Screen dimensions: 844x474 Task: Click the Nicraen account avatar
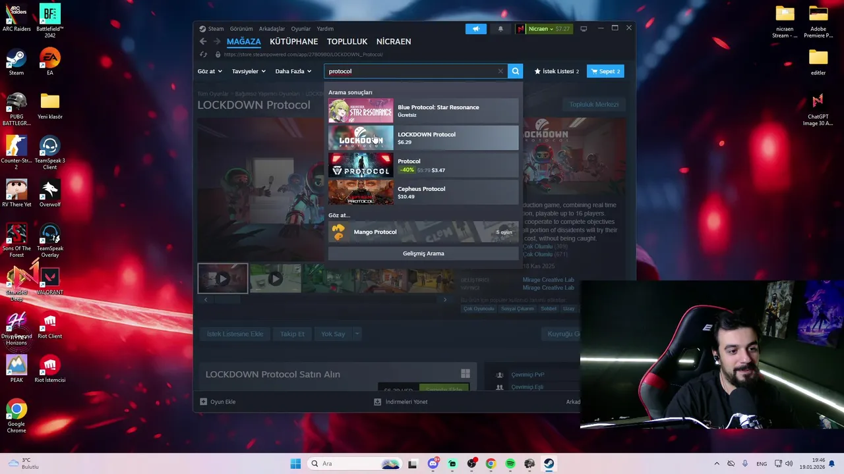(521, 29)
